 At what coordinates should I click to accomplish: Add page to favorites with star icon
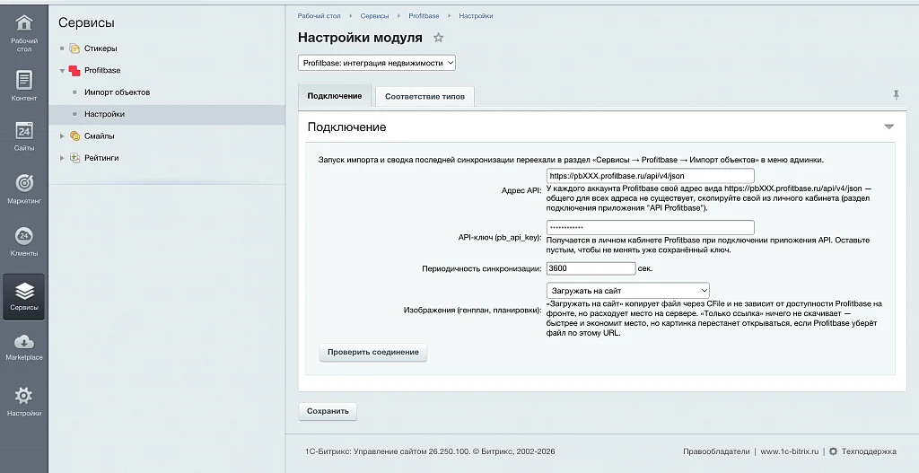[438, 38]
